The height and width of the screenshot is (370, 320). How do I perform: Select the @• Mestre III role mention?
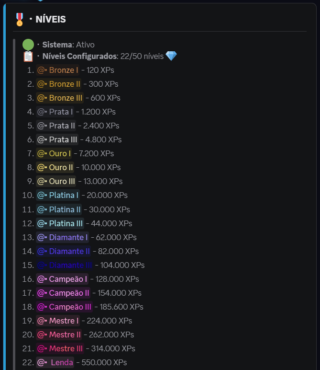[x=60, y=348]
